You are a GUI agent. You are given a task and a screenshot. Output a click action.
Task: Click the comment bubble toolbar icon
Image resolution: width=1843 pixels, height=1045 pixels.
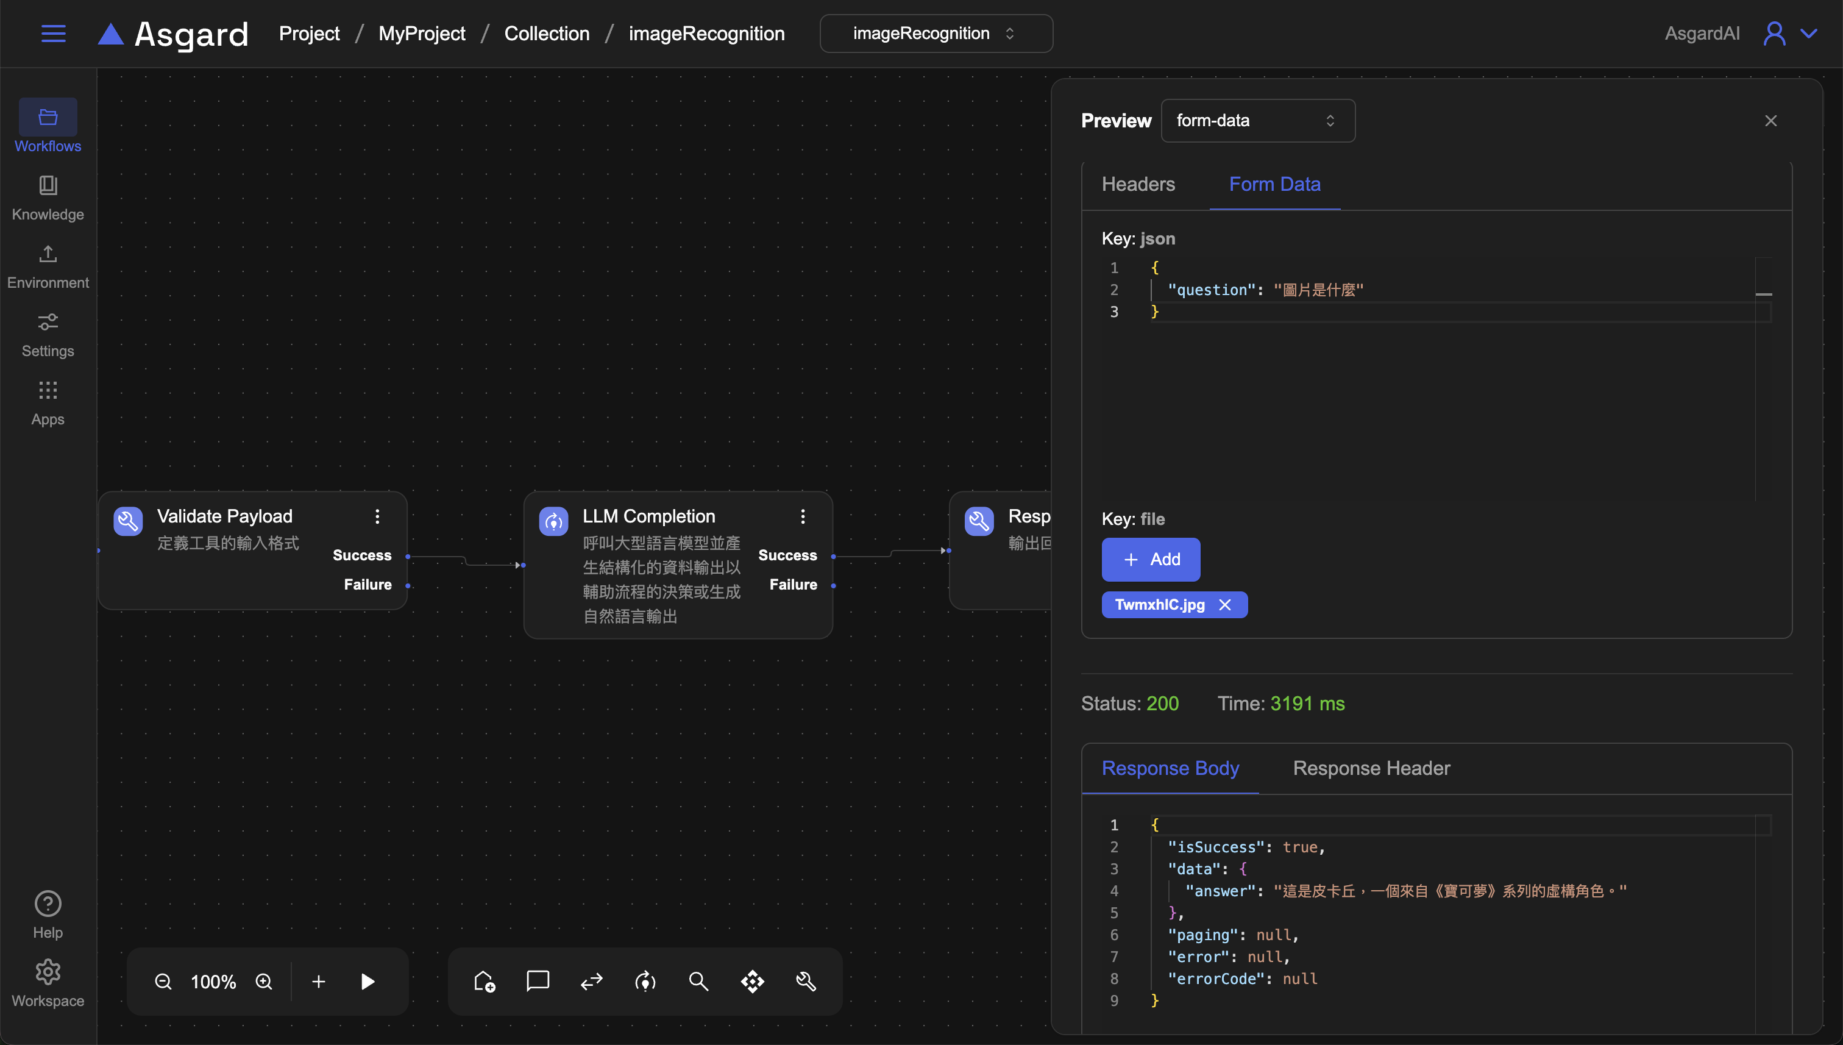pyautogui.click(x=538, y=981)
